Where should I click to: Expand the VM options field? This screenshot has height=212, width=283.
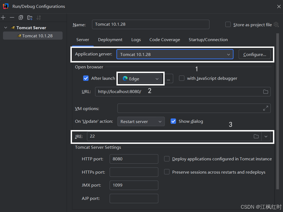(x=265, y=108)
